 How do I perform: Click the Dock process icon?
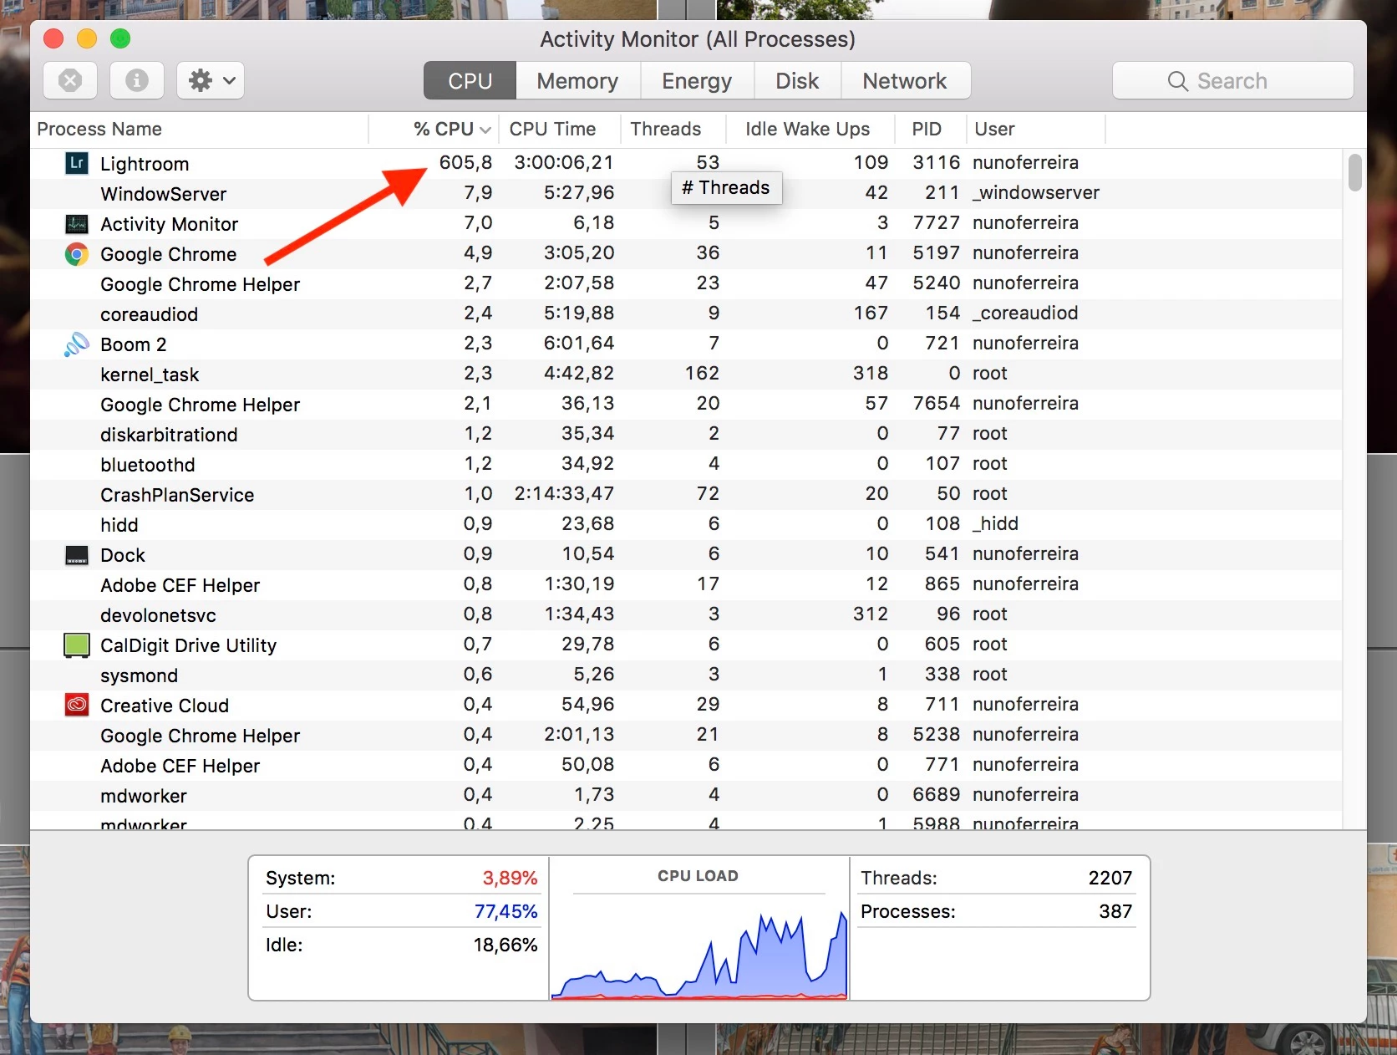[77, 555]
